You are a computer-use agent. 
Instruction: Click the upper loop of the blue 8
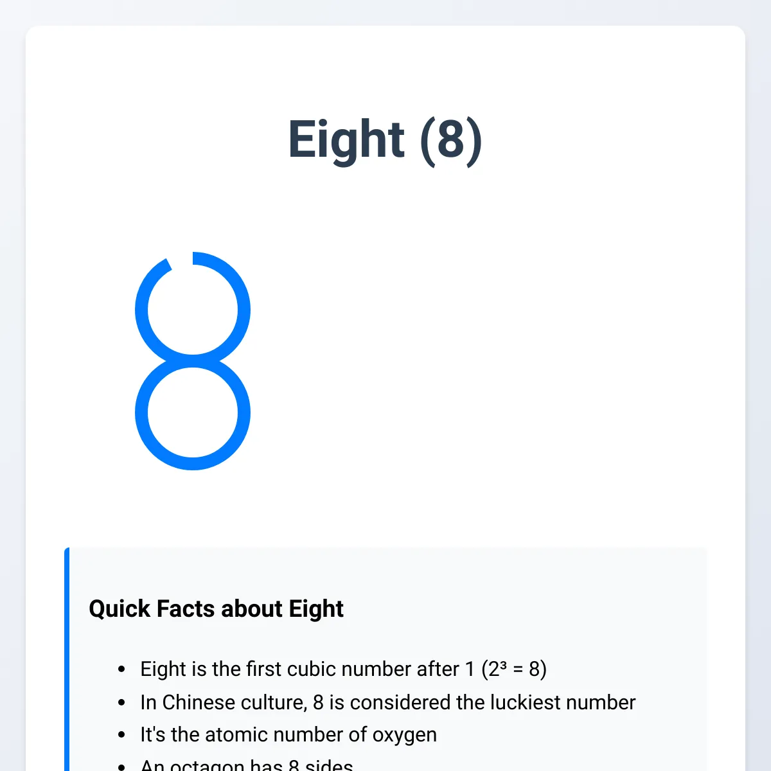pos(193,310)
